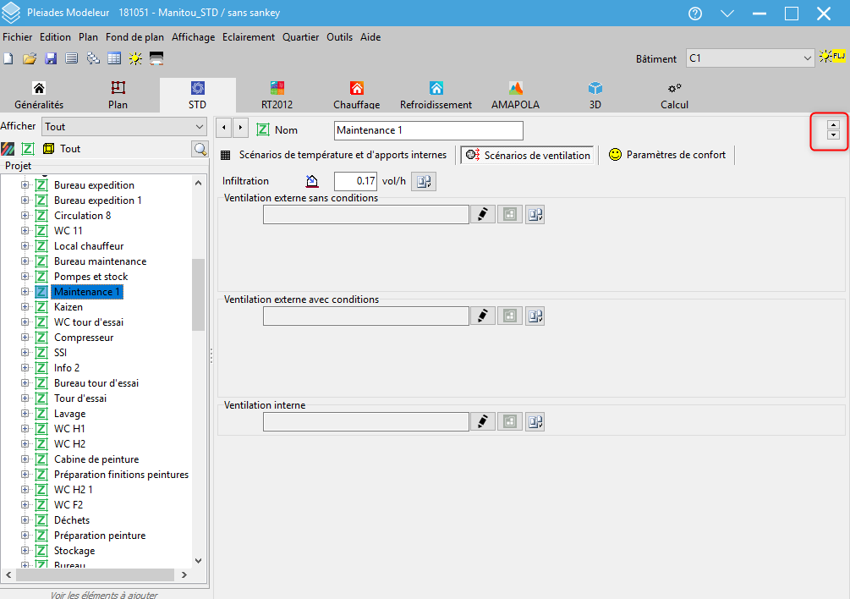This screenshot has width=850, height=599.
Task: Click the yellow sun icon in toolbar
Action: tap(135, 58)
